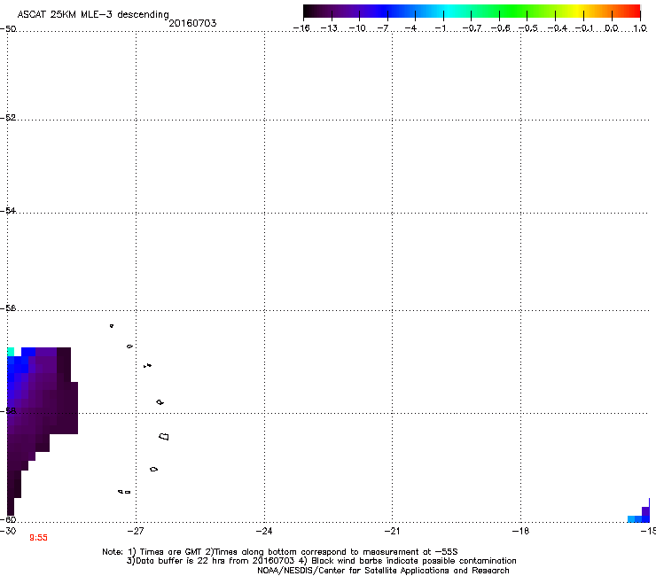Image resolution: width=656 pixels, height=576 pixels.
Task: Select the 1.0 label under the color bar
Action: tap(640, 28)
